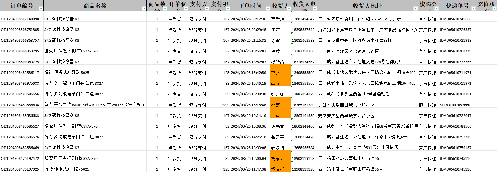Open the 支付方式 column filter arrow
The image size is (497, 172).
[x=207, y=9]
